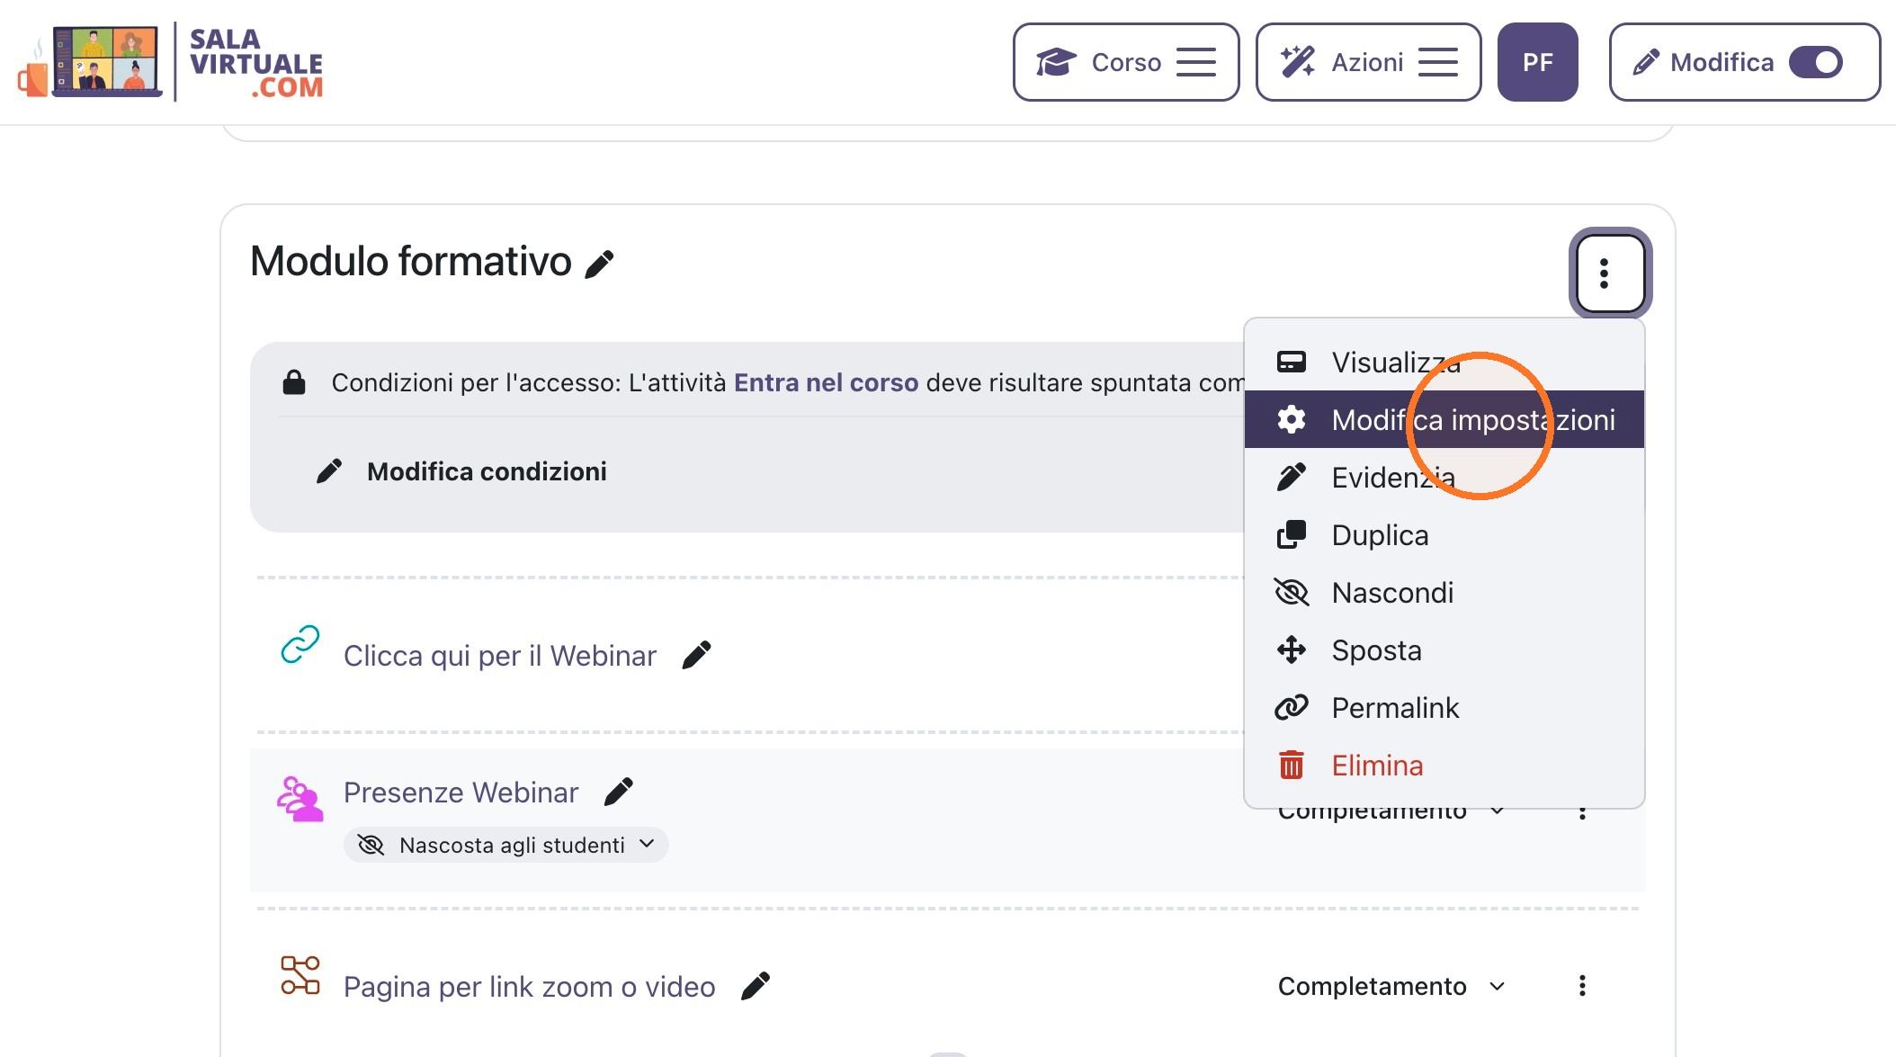Toggle the Modifica edit mode switch
This screenshot has width=1896, height=1057.
click(x=1816, y=62)
